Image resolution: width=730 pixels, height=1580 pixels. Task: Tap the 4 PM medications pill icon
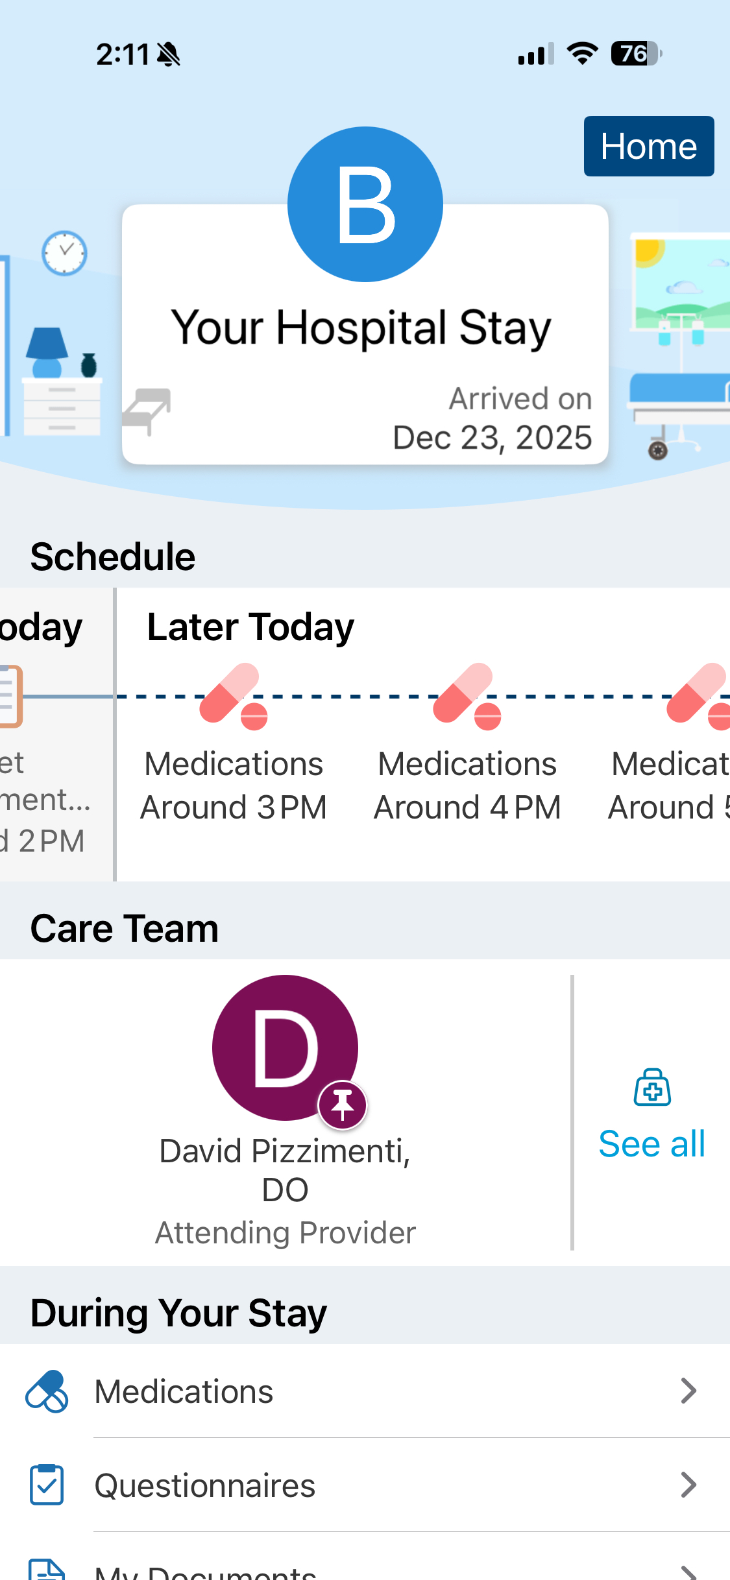tap(467, 696)
